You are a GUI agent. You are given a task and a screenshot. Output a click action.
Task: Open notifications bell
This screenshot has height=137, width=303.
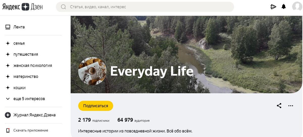[284, 7]
